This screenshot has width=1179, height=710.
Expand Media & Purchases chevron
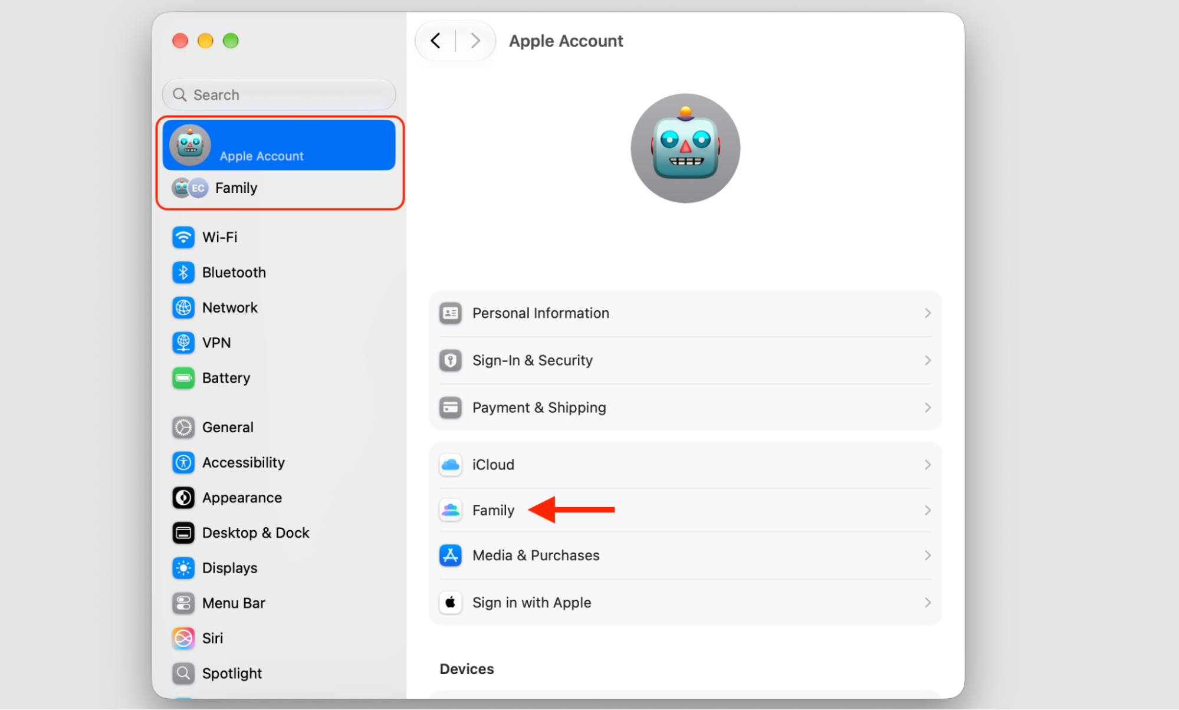[x=928, y=555]
